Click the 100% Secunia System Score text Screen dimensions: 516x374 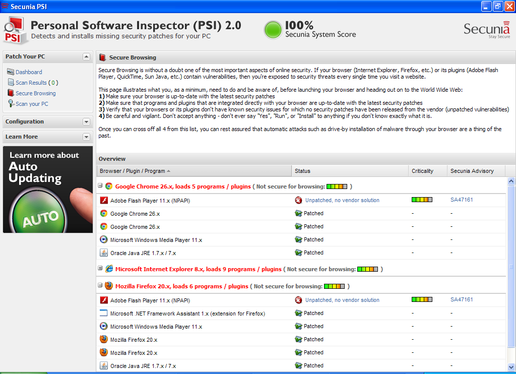click(x=320, y=29)
